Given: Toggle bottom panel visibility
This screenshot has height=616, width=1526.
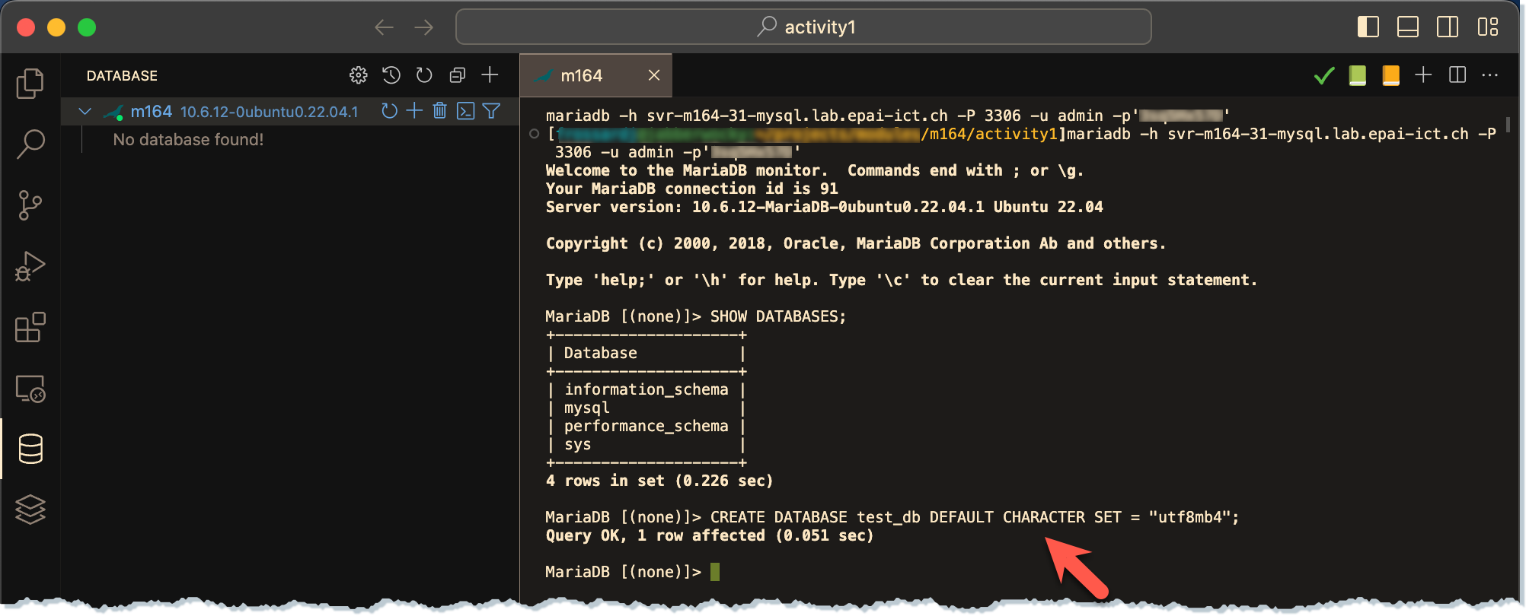Looking at the screenshot, I should point(1408,27).
